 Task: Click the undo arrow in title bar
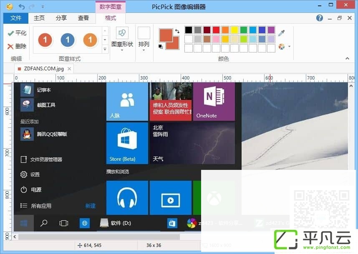click(22, 7)
